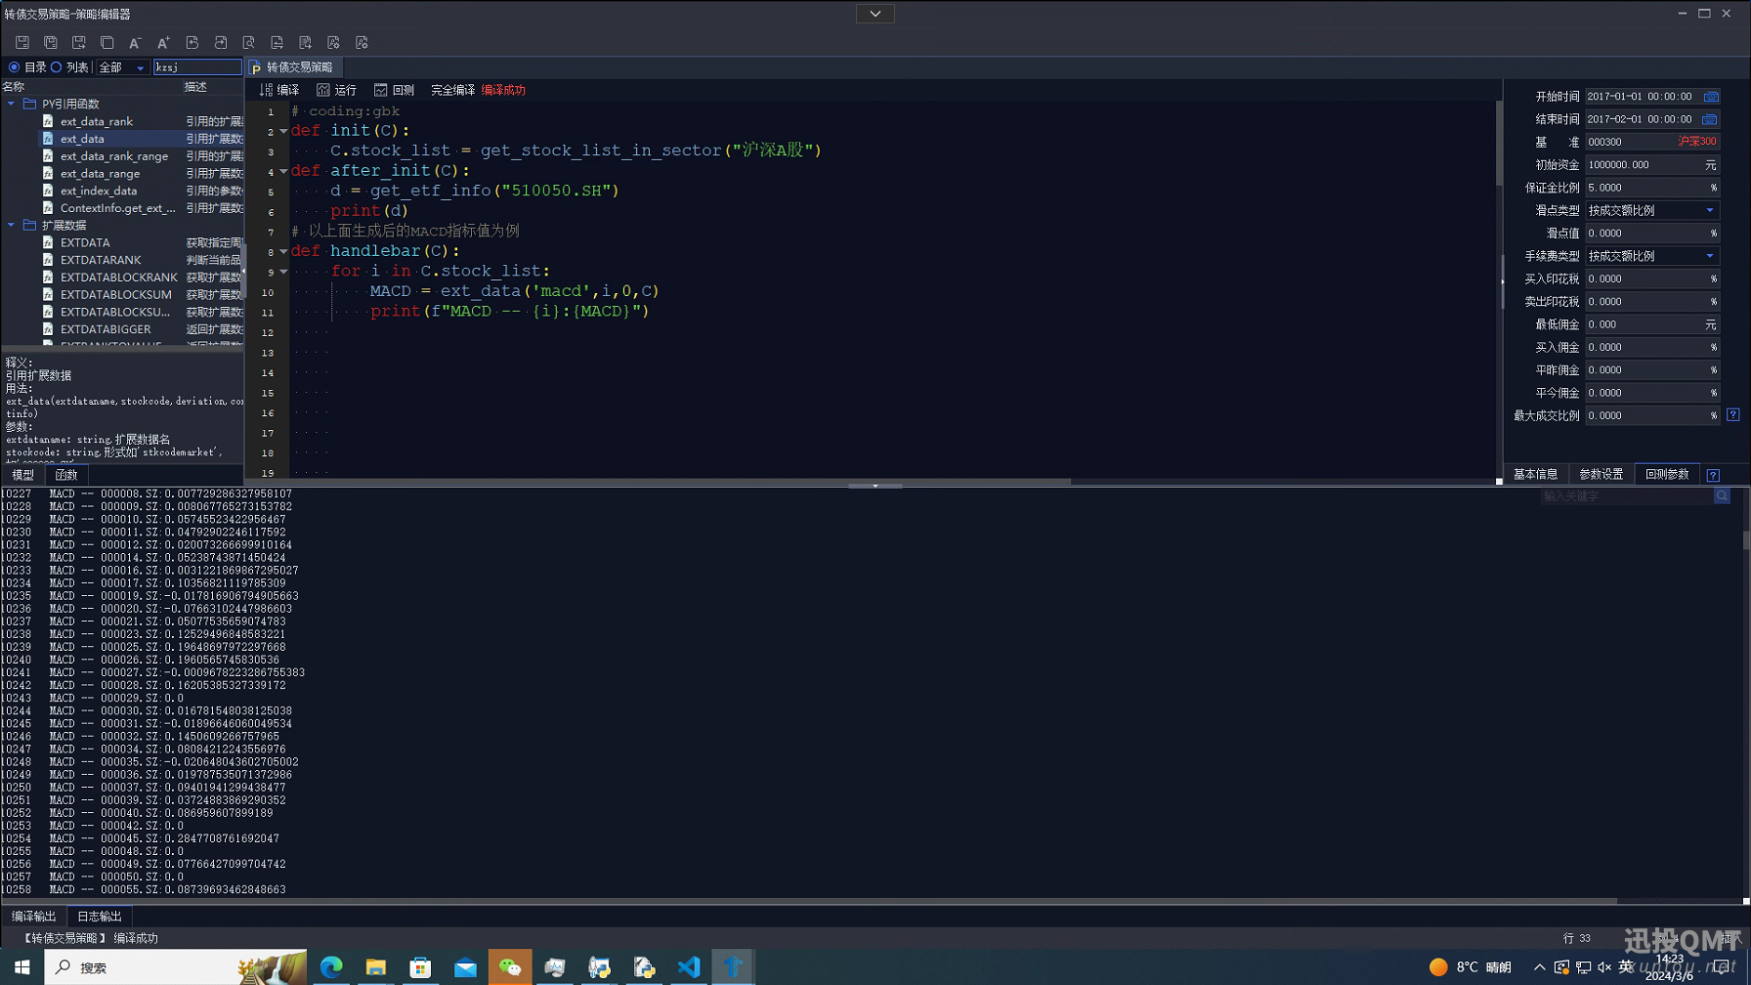Open Microsoft Edge from taskbar

pyautogui.click(x=331, y=967)
